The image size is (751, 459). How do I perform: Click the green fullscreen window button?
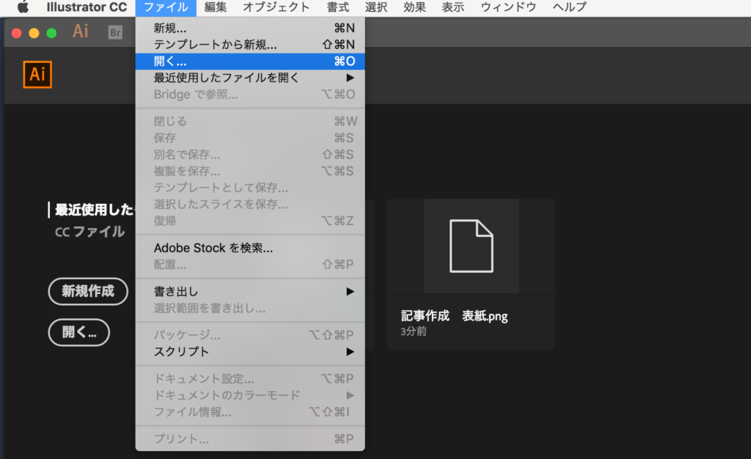(x=51, y=33)
